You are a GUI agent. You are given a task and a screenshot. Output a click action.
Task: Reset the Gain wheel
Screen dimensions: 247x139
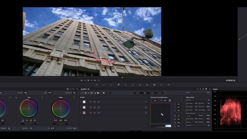pyautogui.click(x=42, y=98)
